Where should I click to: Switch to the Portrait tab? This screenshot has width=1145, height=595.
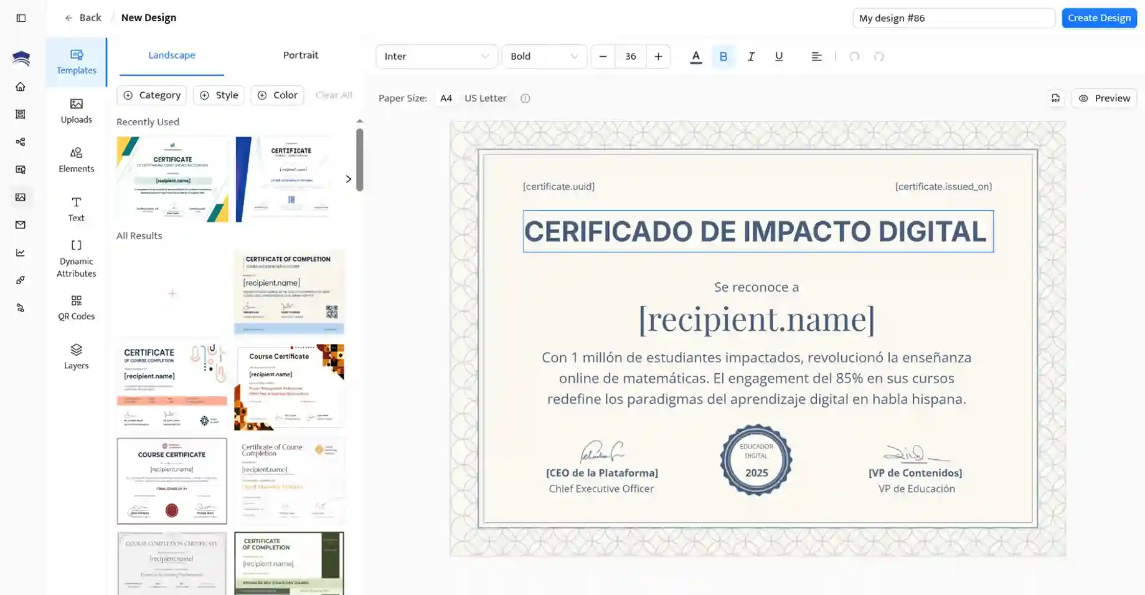click(x=300, y=55)
